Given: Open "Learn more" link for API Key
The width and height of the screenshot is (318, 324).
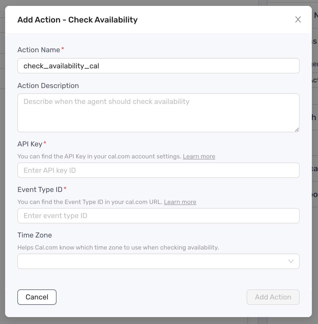Looking at the screenshot, I should pos(199,156).
